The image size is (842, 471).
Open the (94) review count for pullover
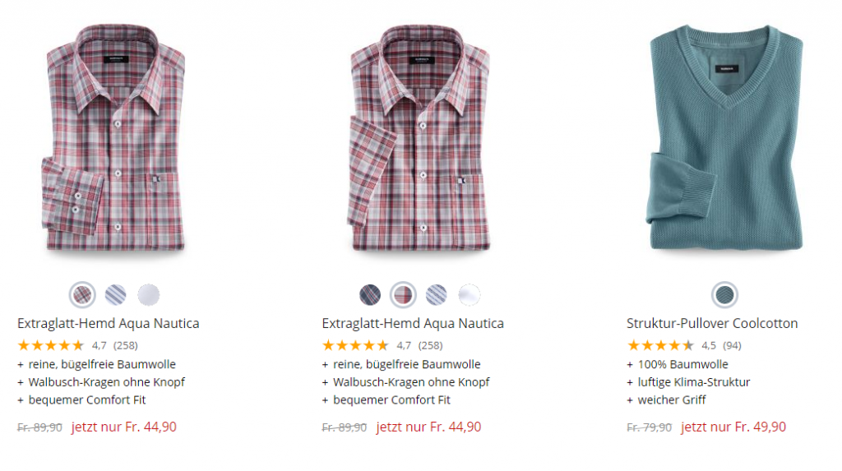732,345
